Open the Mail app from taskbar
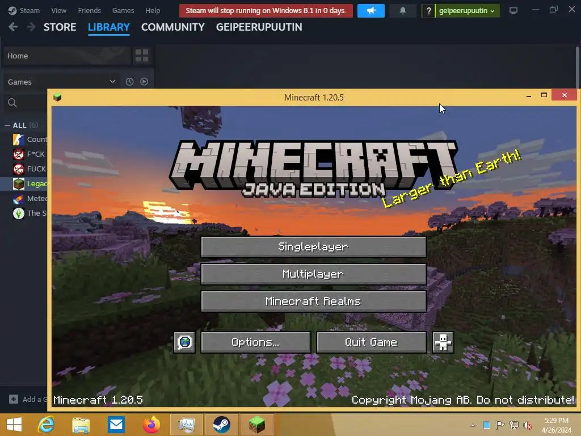Viewport: 581px width, 436px height. pos(116,425)
